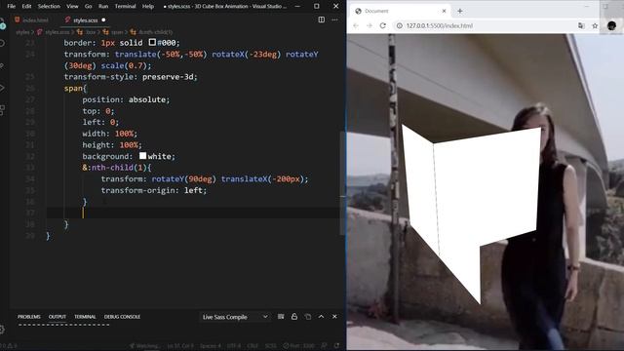The height and width of the screenshot is (351, 624).
Task: Go forward in the browser
Action: pyautogui.click(x=370, y=25)
